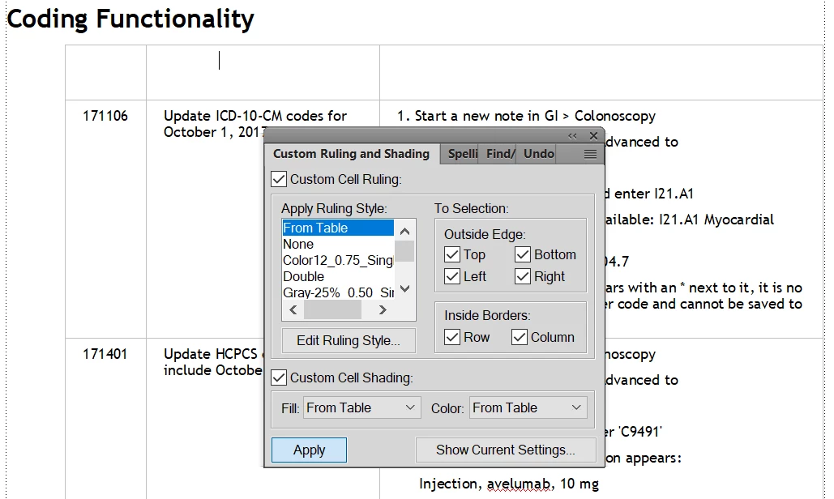Click Show Current Settings button
Viewport: 834px width, 499px height.
[505, 450]
